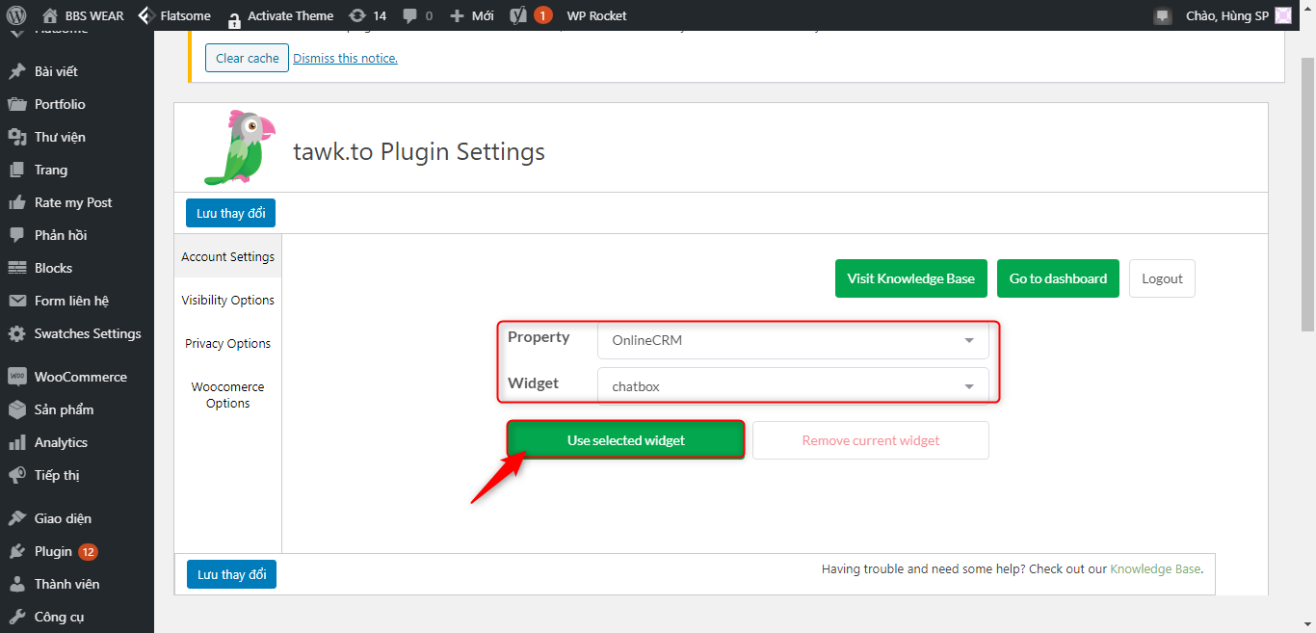The height and width of the screenshot is (633, 1316).
Task: View comments bubble icon showing 0
Action: point(409,16)
